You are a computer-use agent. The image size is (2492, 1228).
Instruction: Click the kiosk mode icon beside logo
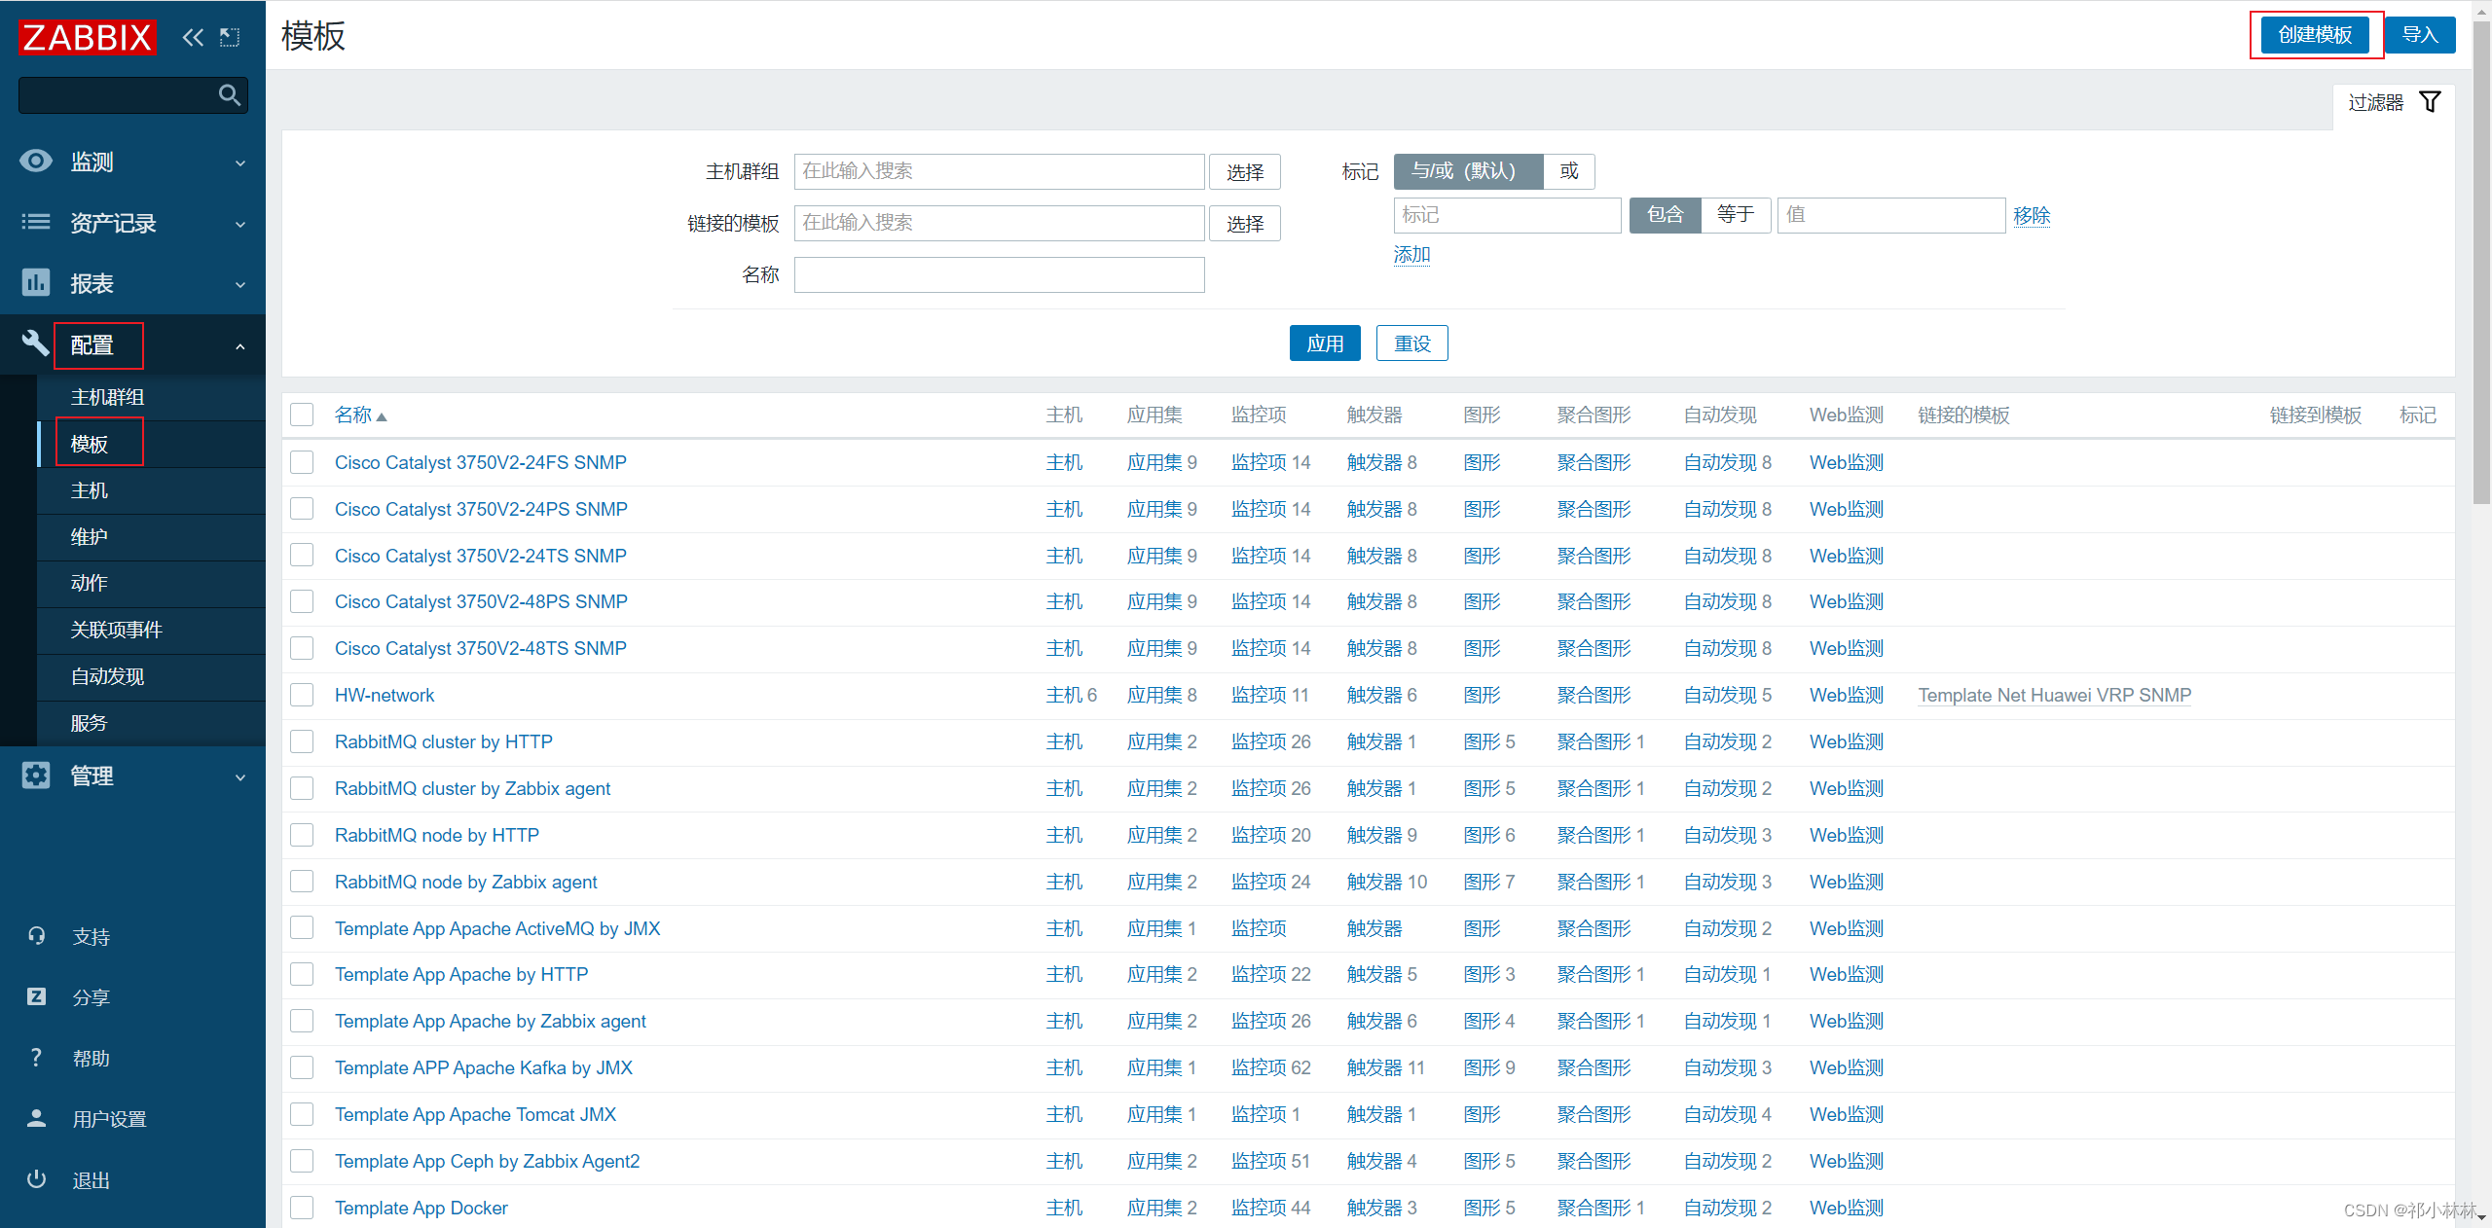(x=230, y=37)
